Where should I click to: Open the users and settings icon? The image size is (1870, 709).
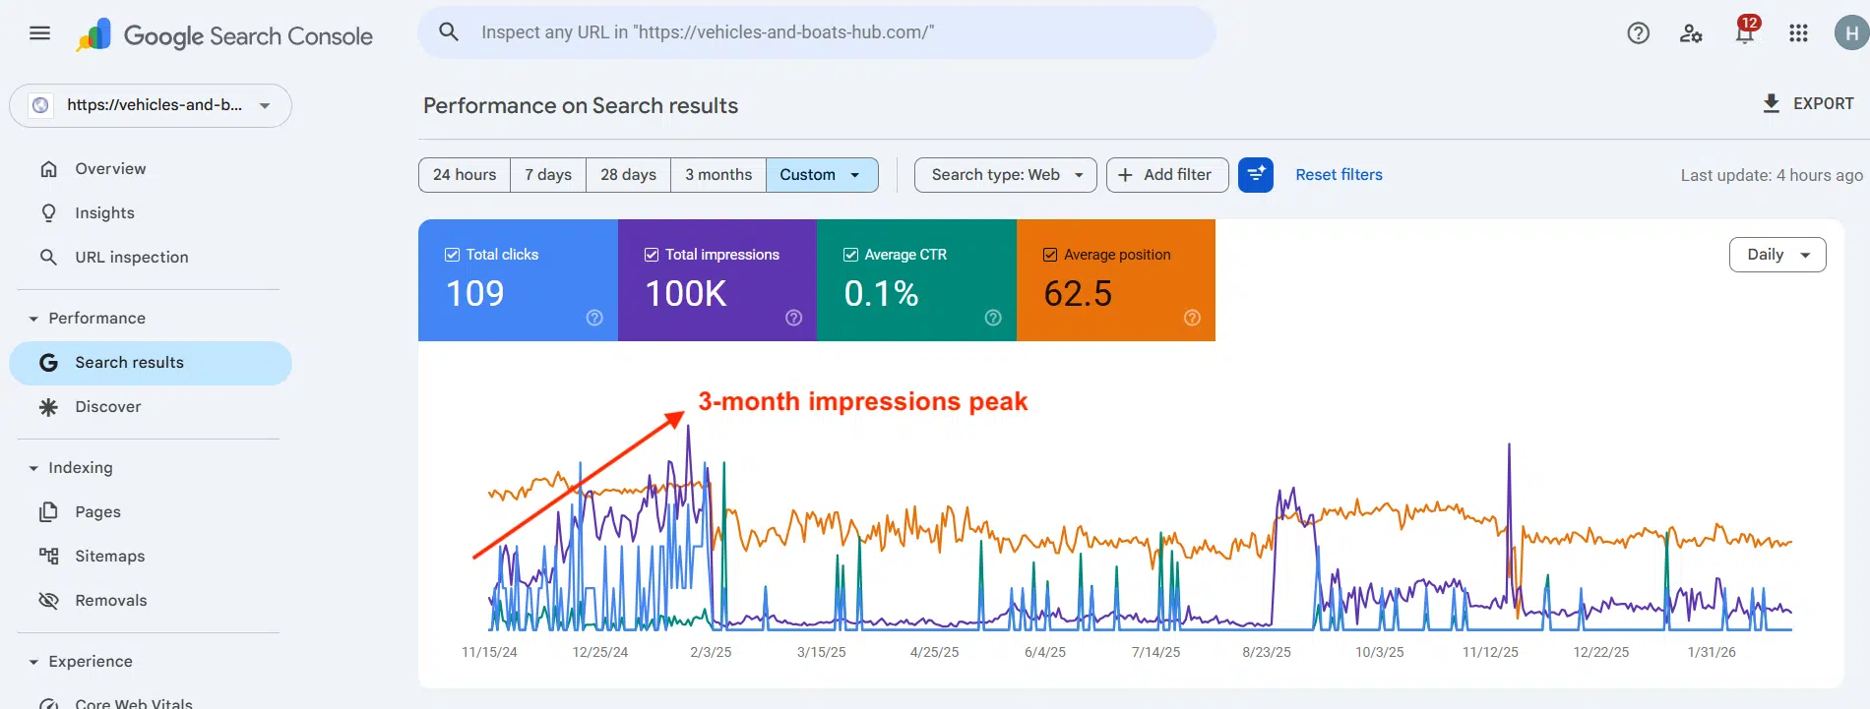[x=1691, y=33]
